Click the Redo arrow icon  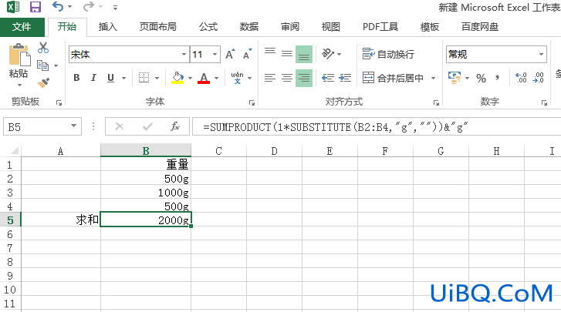pos(89,6)
